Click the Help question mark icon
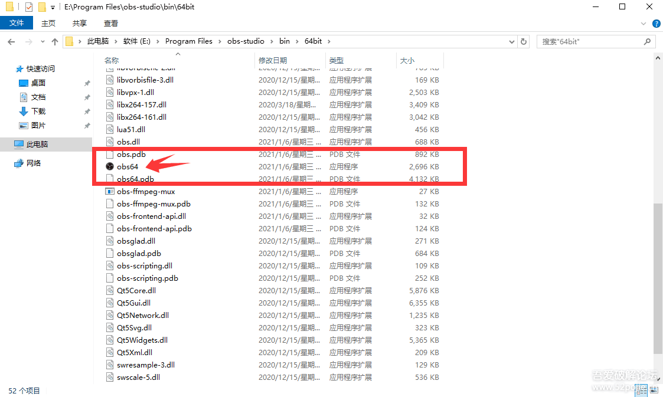This screenshot has height=397, width=663. [657, 24]
